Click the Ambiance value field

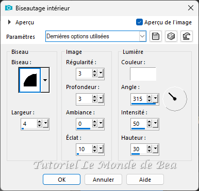pos(84,124)
